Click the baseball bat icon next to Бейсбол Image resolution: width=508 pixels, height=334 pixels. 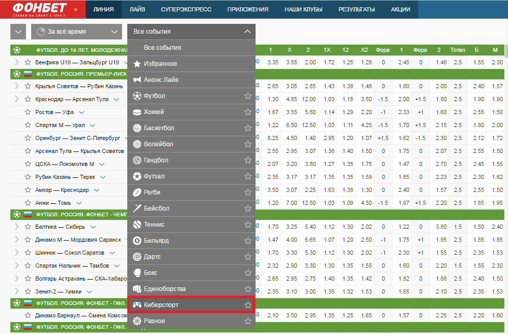tap(137, 208)
